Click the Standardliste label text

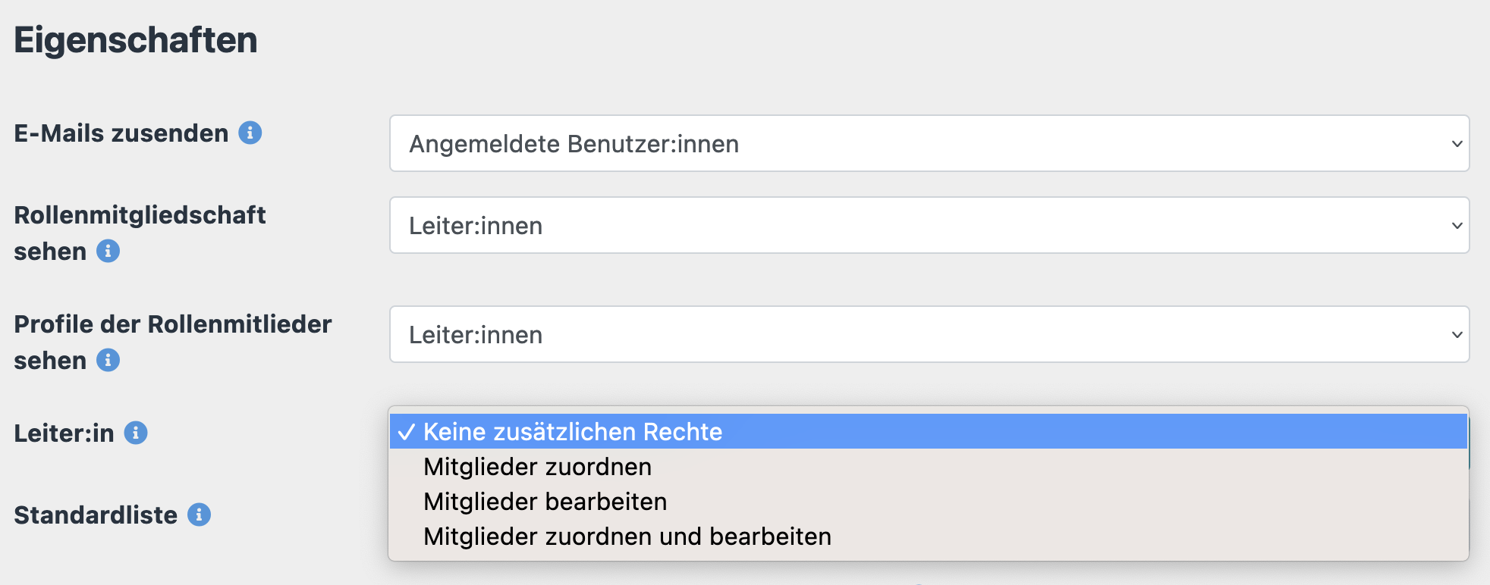coord(96,515)
